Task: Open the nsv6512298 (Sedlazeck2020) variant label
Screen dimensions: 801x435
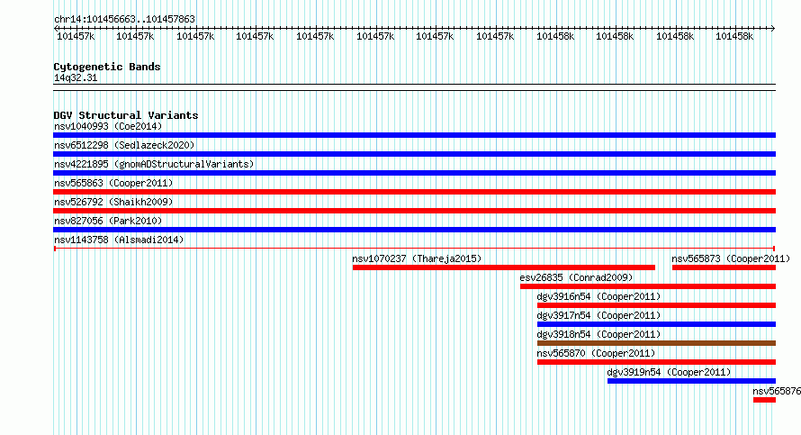Action: (x=124, y=145)
